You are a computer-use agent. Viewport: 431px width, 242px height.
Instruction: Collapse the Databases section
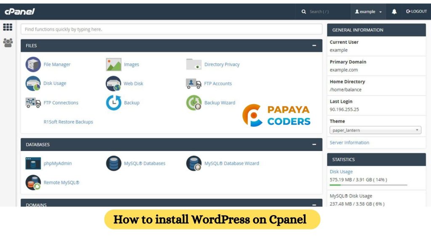click(x=314, y=145)
